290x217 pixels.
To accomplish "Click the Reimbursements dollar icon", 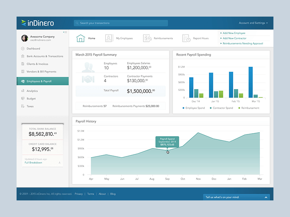I will (147, 38).
